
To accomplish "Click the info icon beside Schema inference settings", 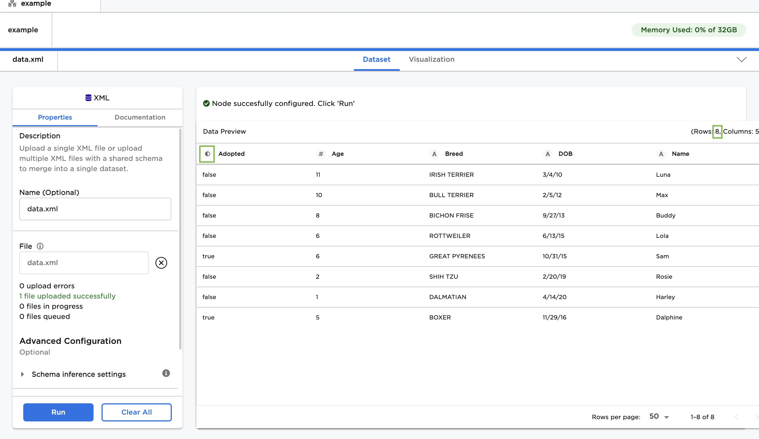I will [x=166, y=374].
